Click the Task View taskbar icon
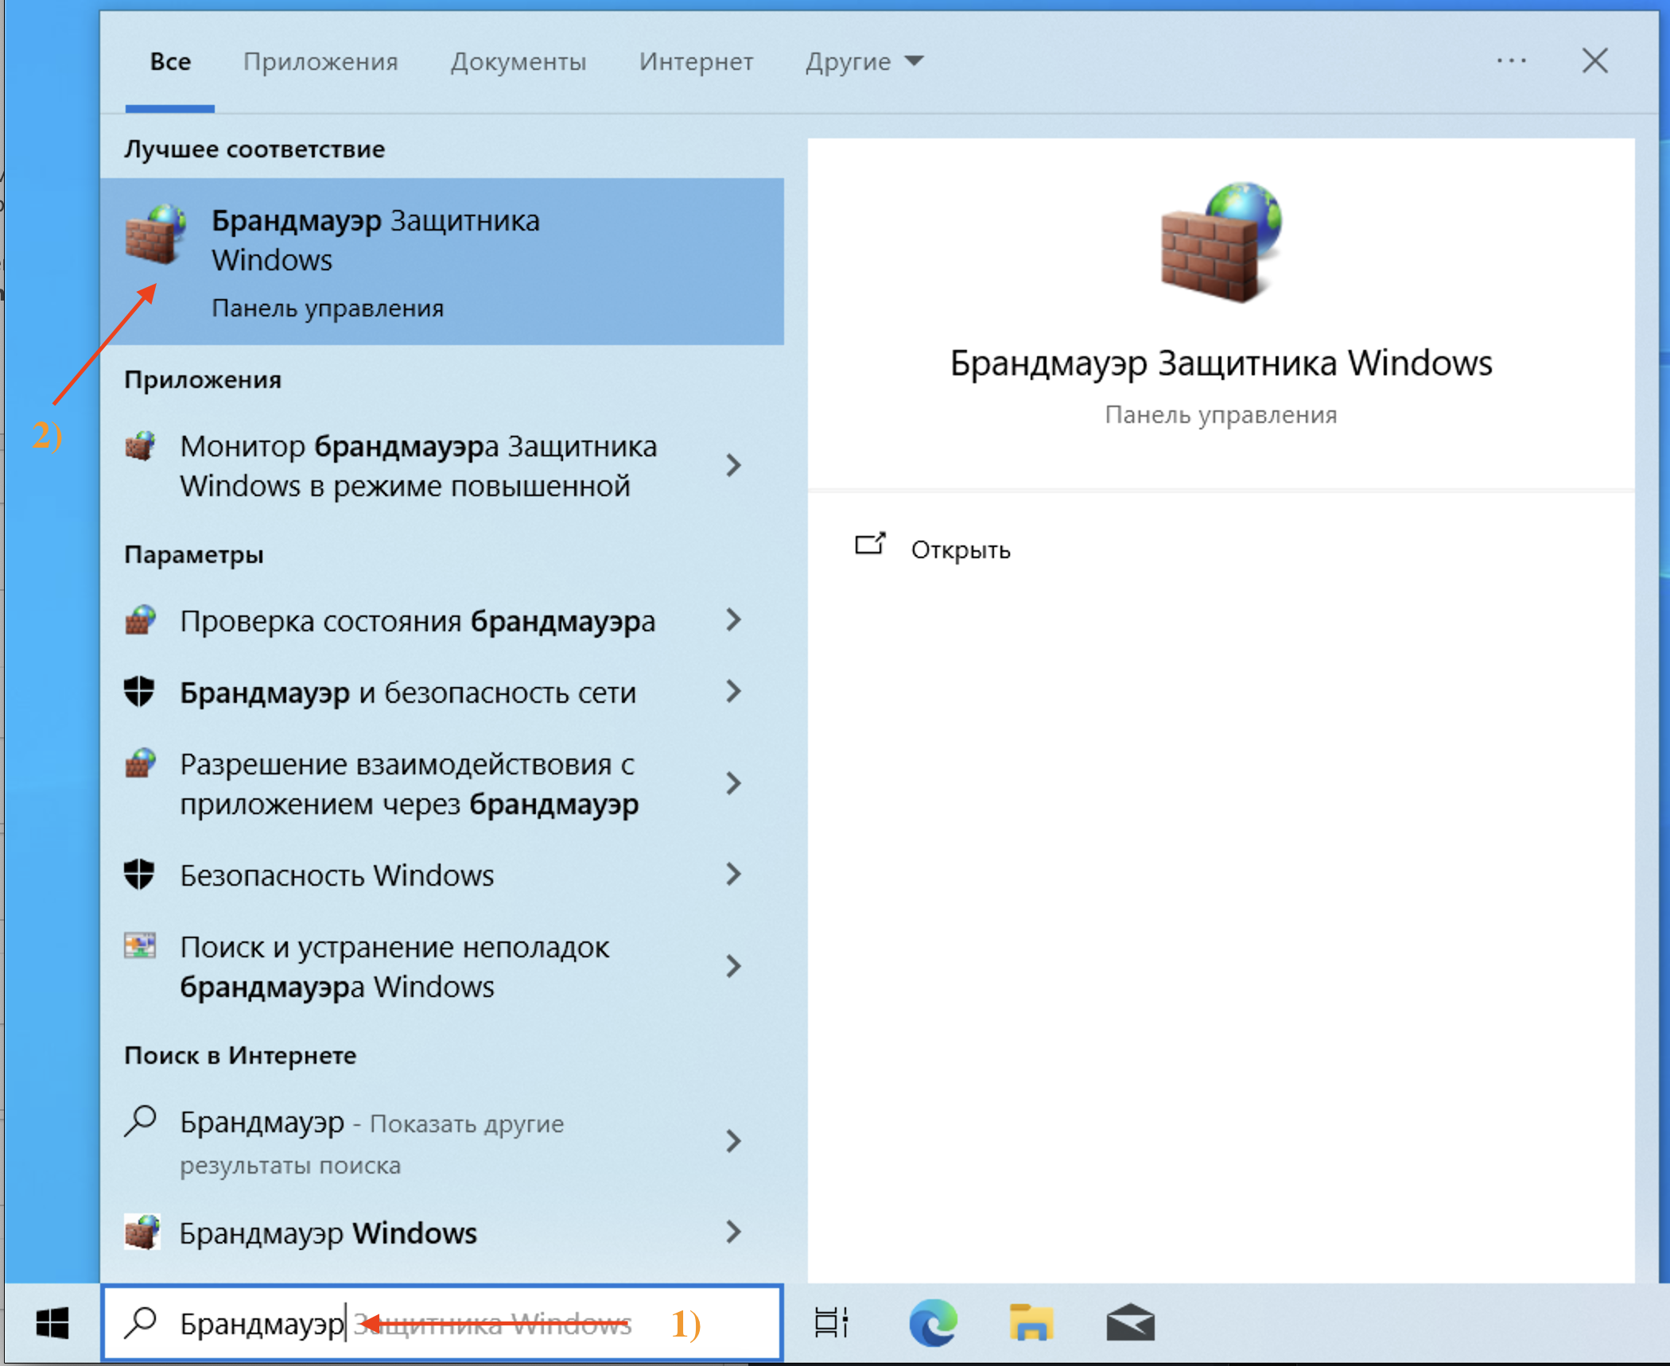 click(831, 1324)
